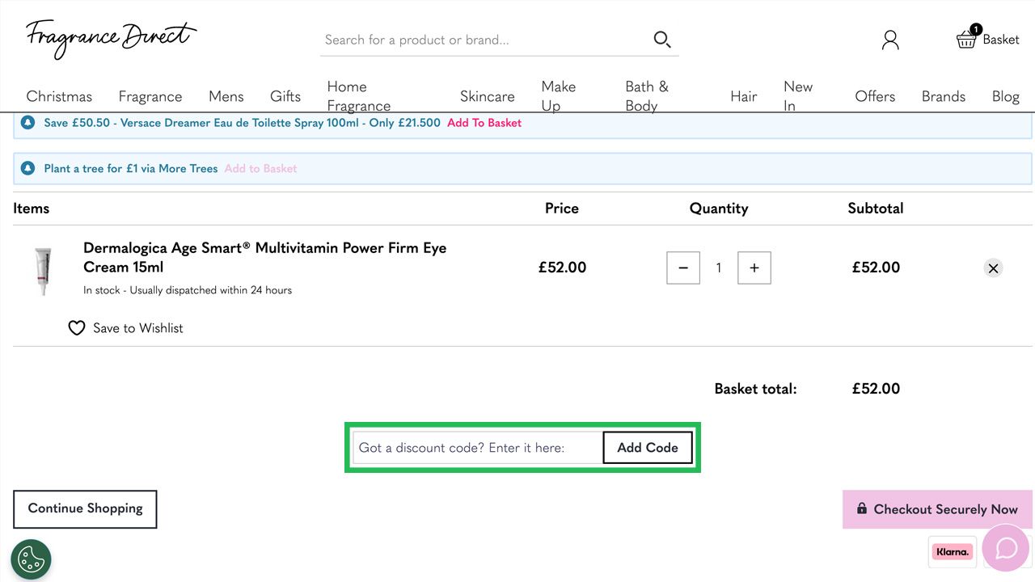Screen dimensions: 1035x582
Task: Click the quantity value 1
Action: tap(719, 268)
